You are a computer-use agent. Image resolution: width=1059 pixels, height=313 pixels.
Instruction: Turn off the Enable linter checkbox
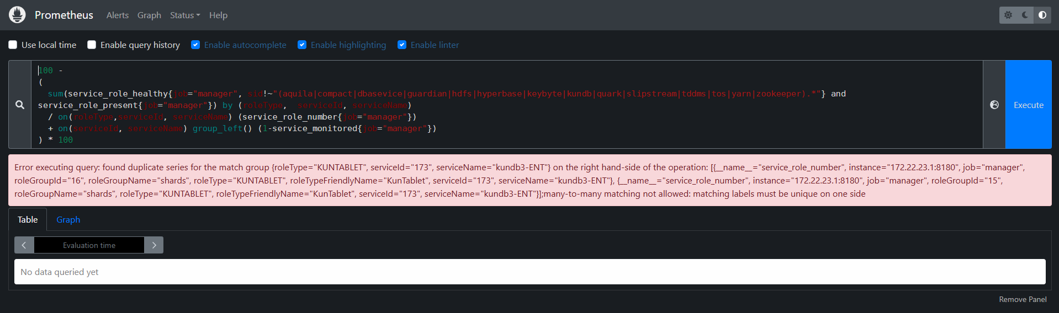click(402, 45)
